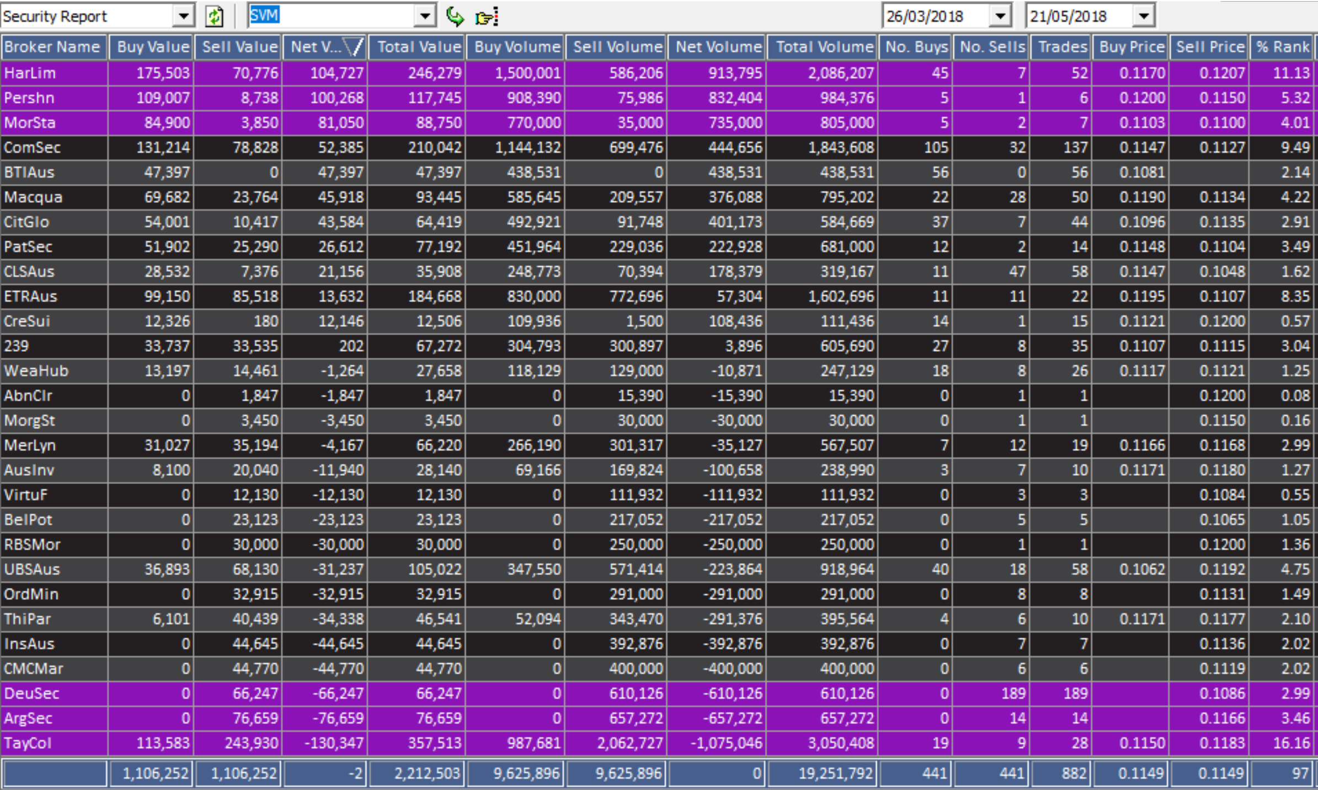This screenshot has height=790, width=1318.
Task: Click ComSec's trades count 137
Action: click(1061, 147)
